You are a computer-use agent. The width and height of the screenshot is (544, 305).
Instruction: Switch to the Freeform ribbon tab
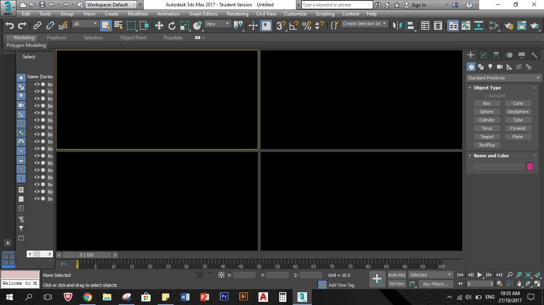click(x=57, y=38)
